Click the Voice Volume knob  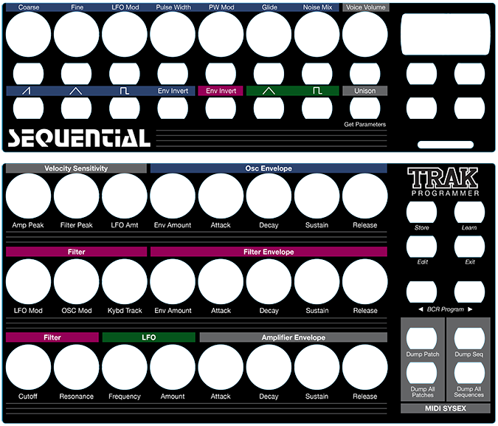tap(365, 35)
